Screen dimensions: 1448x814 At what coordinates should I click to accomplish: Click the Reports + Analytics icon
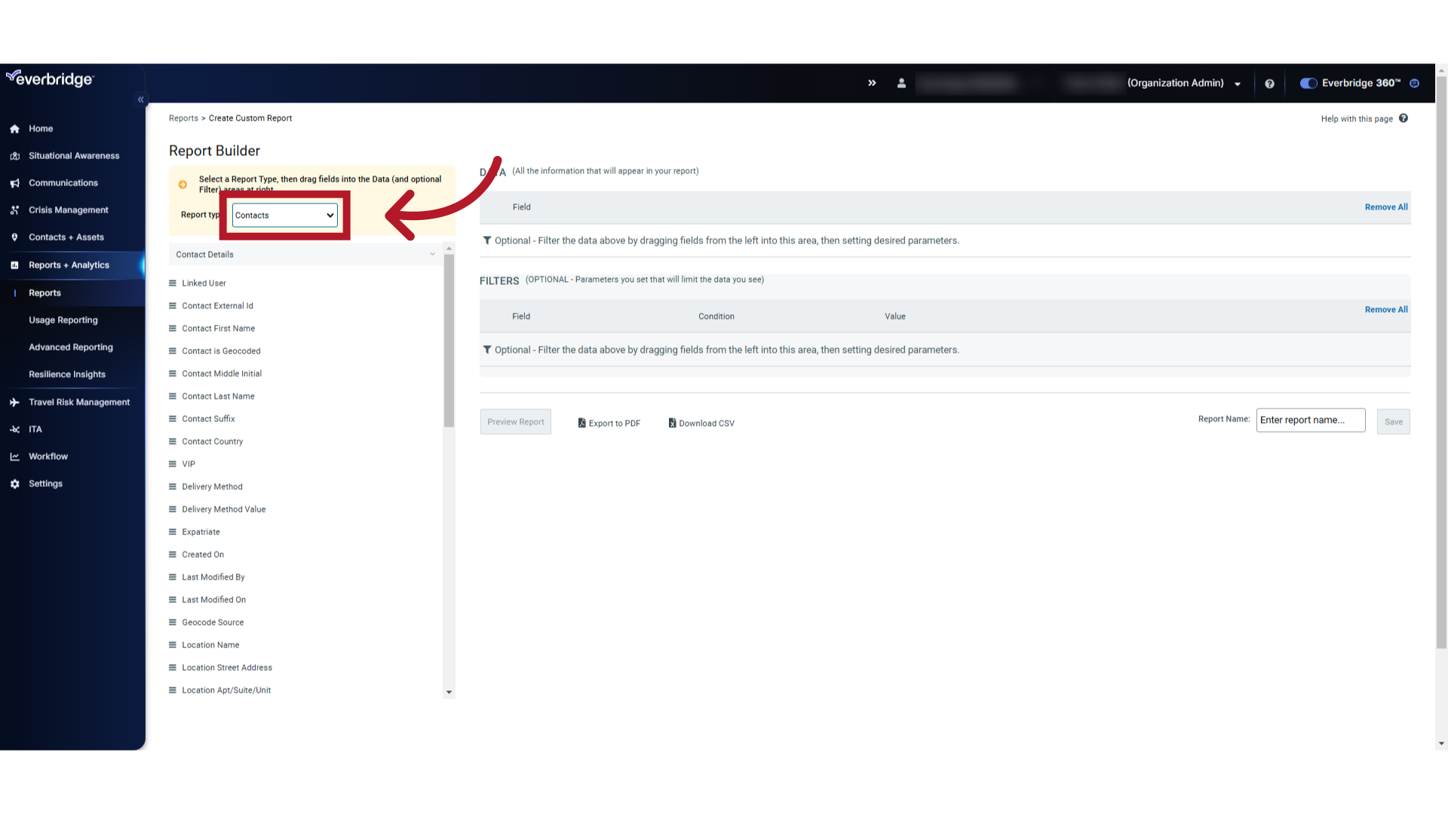[x=15, y=265]
